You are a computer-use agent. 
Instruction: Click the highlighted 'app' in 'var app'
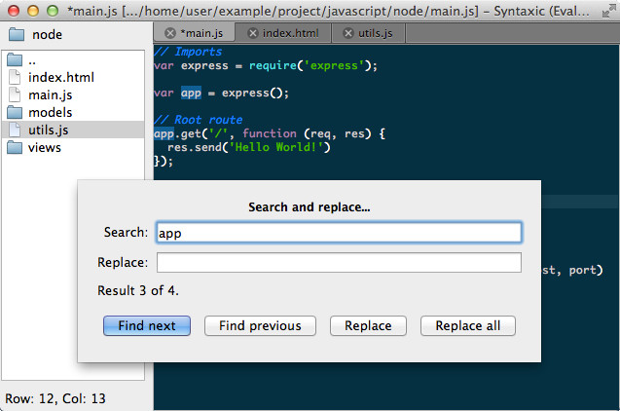191,93
